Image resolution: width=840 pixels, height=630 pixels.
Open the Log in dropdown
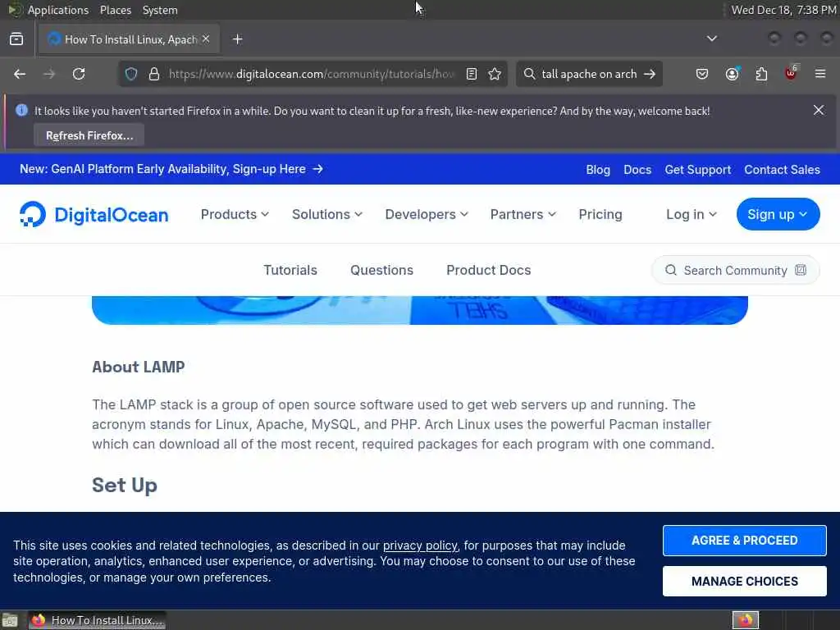coord(691,214)
